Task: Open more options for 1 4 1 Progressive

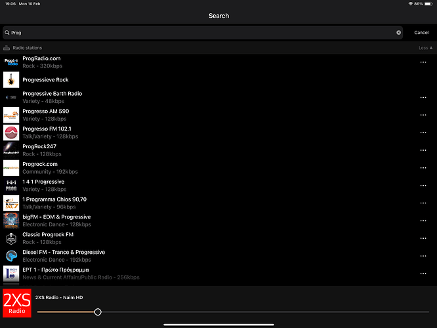Action: [423, 186]
